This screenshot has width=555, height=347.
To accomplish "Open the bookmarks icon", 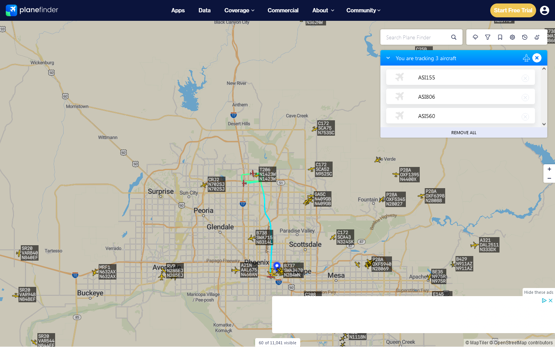I will [x=500, y=37].
